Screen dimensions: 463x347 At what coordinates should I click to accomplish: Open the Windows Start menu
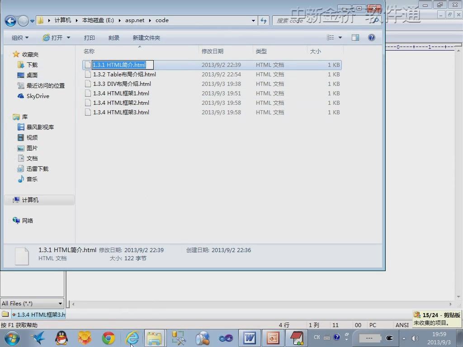pyautogui.click(x=12, y=338)
